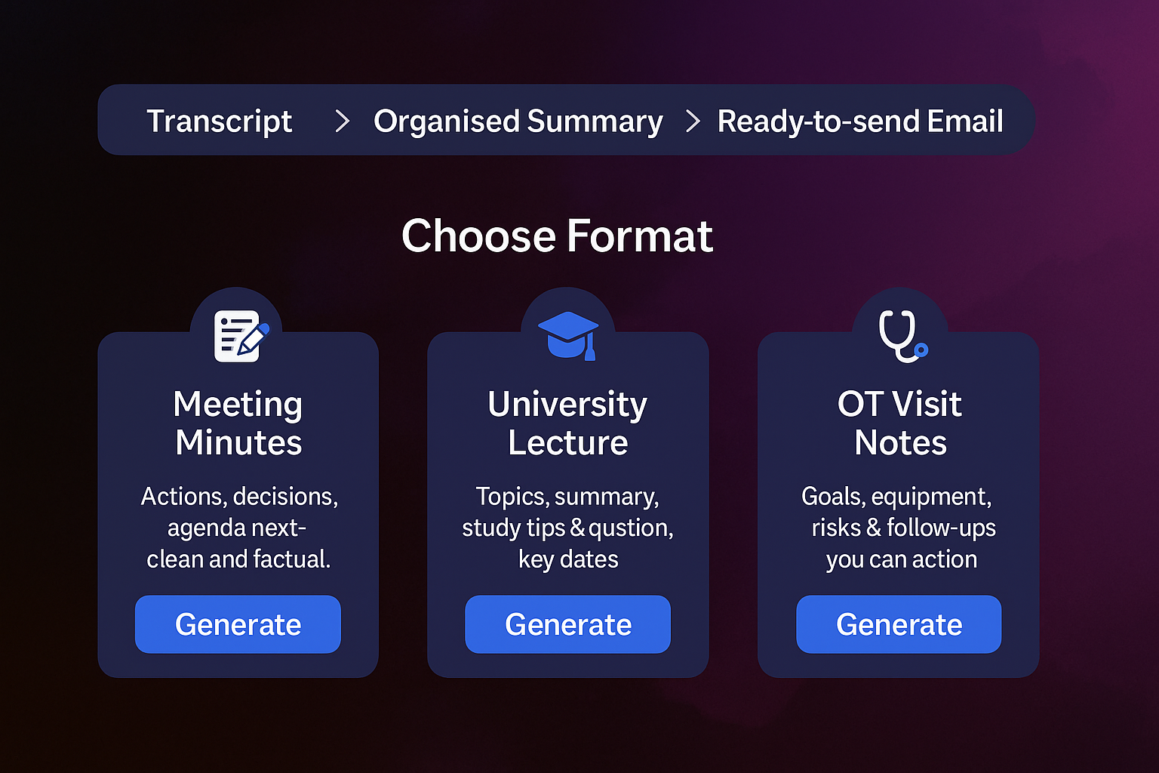Viewport: 1159px width, 773px height.
Task: Click the OT Visit Notes card title
Action: (899, 423)
